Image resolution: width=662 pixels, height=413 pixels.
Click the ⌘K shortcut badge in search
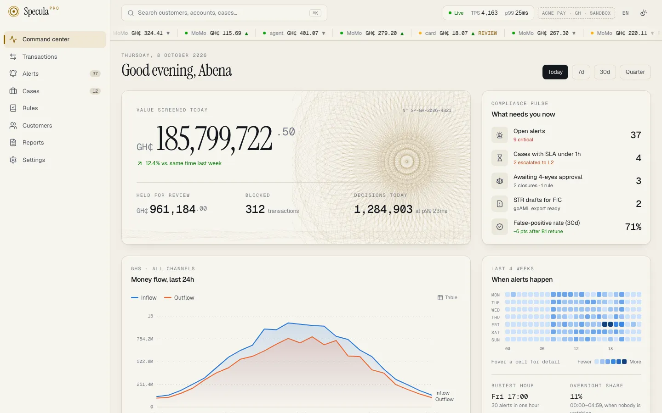pyautogui.click(x=315, y=13)
